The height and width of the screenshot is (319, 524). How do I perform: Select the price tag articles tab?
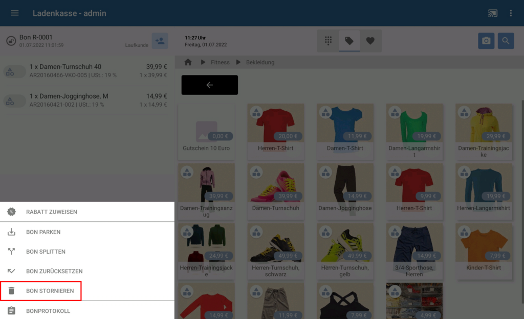(349, 41)
